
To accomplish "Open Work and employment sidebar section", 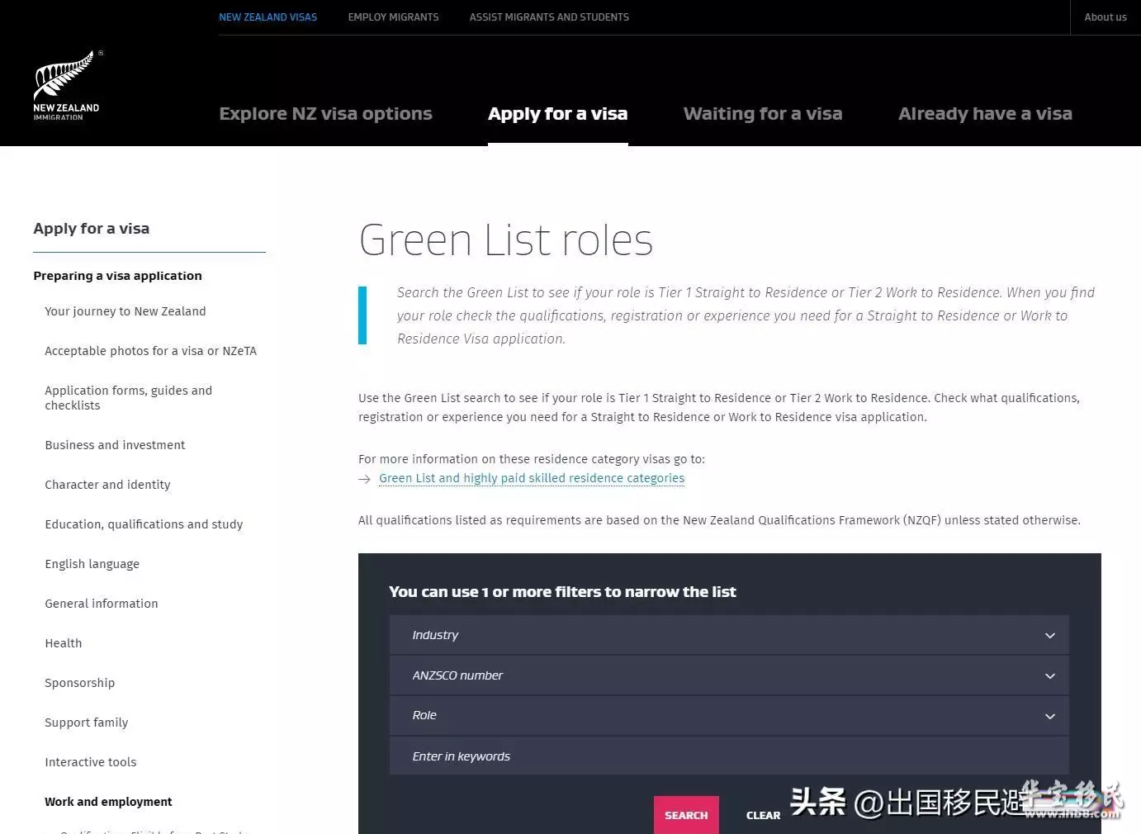I will point(108,802).
